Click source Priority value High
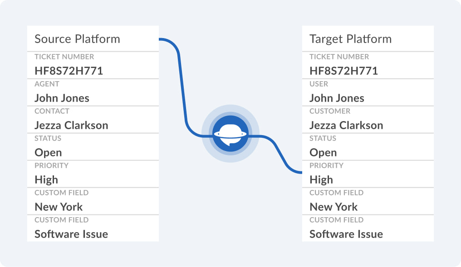Image resolution: width=461 pixels, height=267 pixels. click(46, 180)
